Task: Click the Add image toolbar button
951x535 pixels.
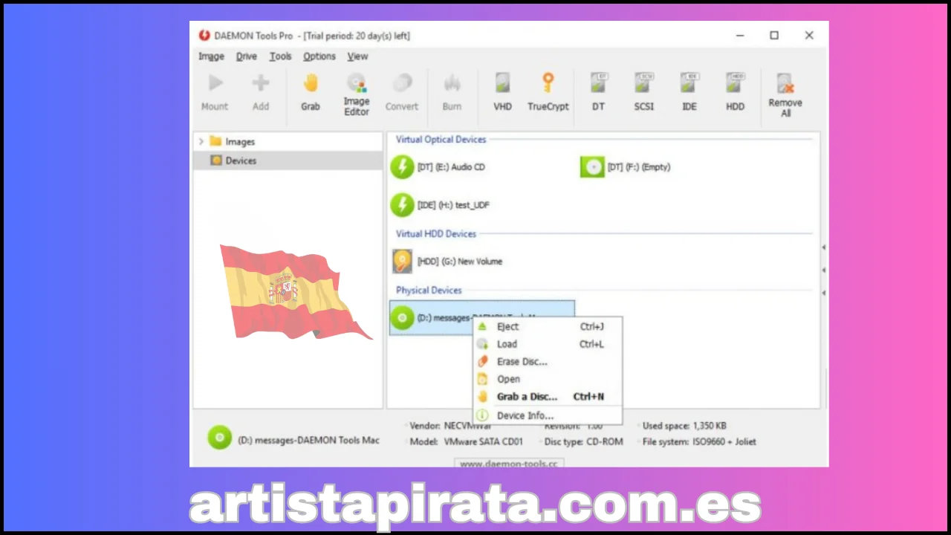Action: point(260,92)
